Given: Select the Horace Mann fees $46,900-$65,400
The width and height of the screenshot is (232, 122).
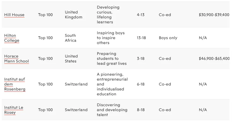Looking at the screenshot, I should pyautogui.click(x=214, y=59).
